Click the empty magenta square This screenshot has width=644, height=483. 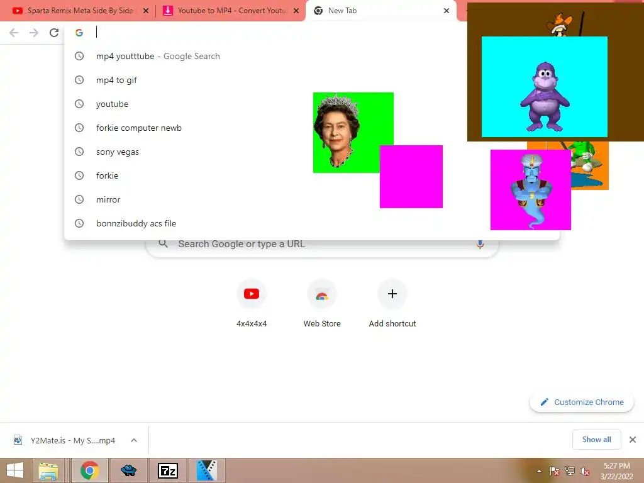[411, 177]
